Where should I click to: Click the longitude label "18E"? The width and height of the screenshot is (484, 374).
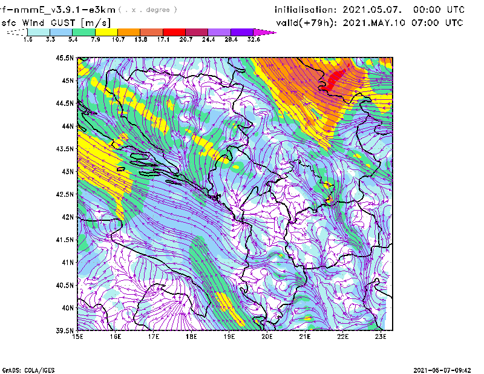pos(191,336)
